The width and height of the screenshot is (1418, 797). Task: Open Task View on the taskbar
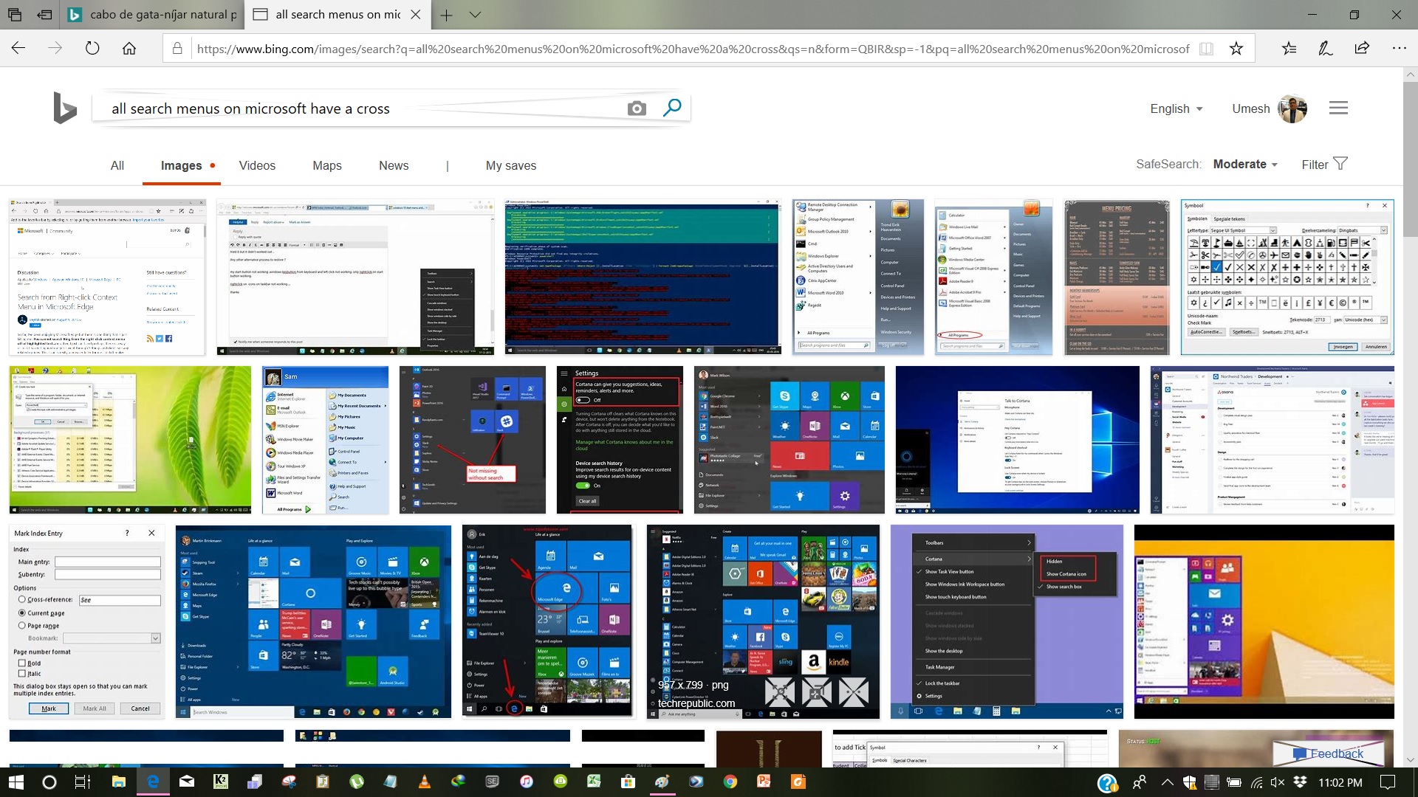coord(83,782)
